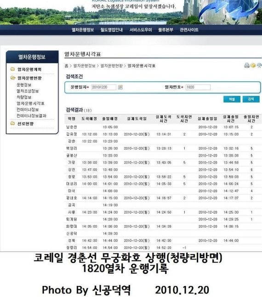
Task: Click the 도착예정 column header
Action: pyautogui.click(x=89, y=119)
